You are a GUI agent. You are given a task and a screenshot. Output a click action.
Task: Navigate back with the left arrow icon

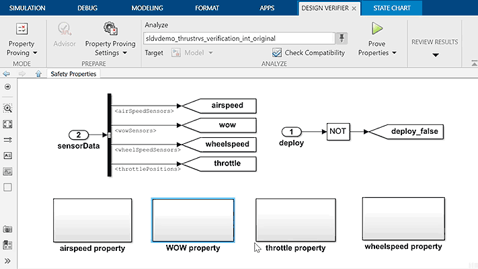[x=6, y=74]
